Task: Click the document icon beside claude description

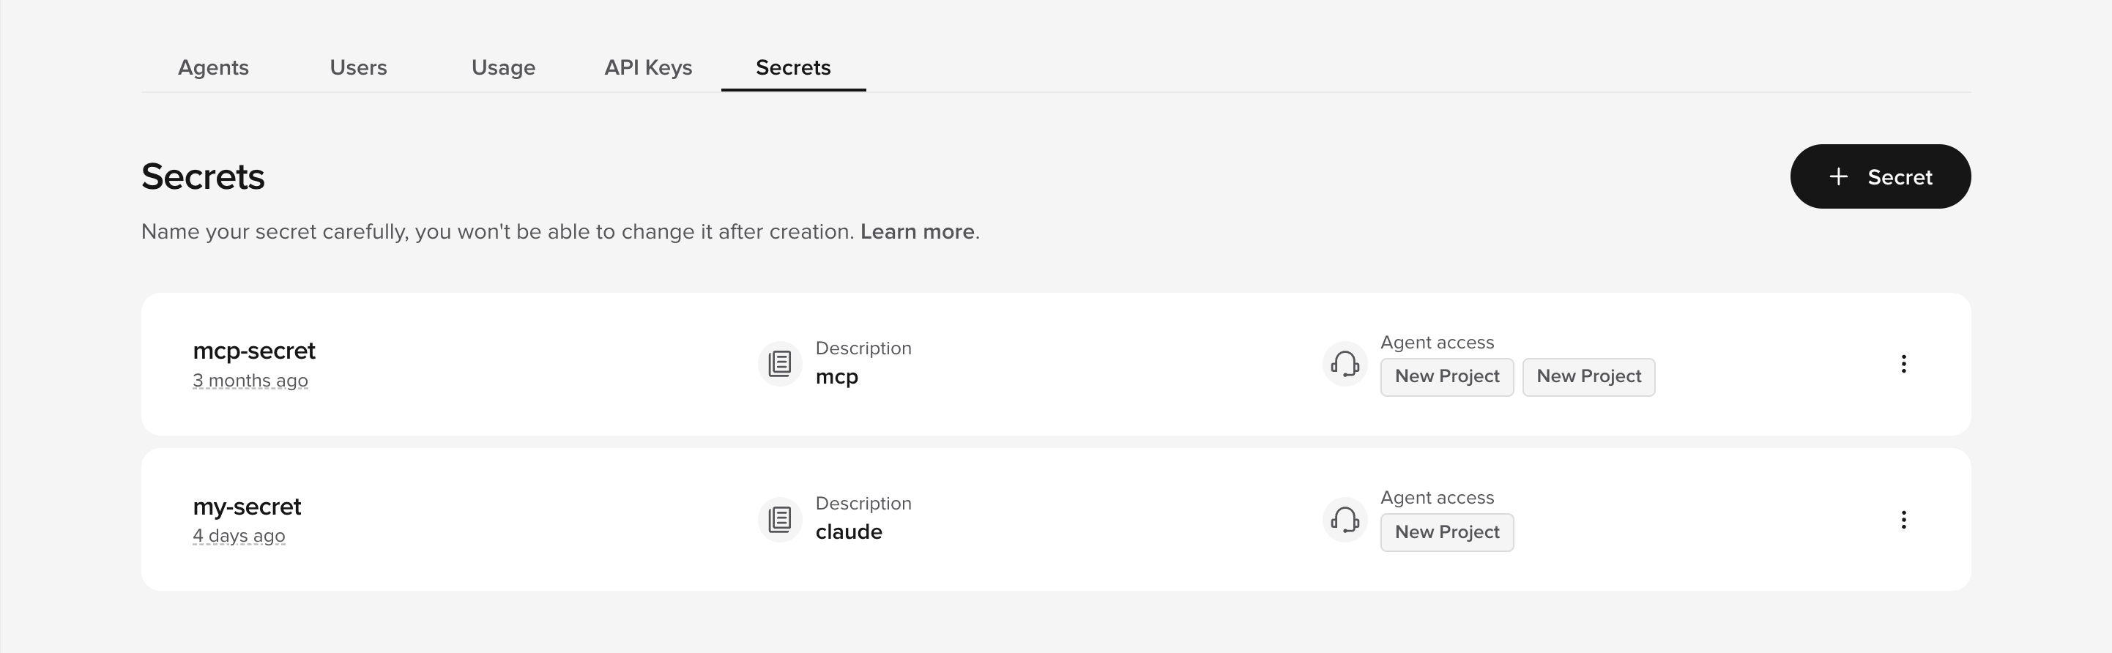Action: (780, 520)
